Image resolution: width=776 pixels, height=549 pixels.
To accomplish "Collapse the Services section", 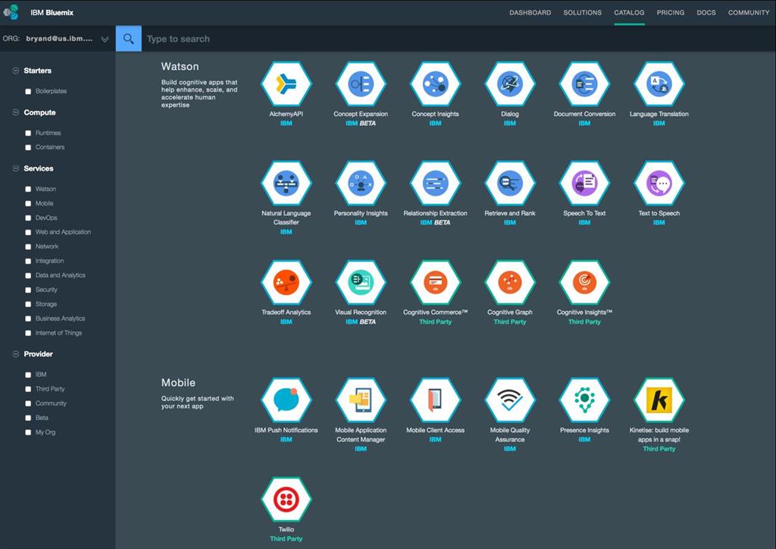I will (x=17, y=169).
